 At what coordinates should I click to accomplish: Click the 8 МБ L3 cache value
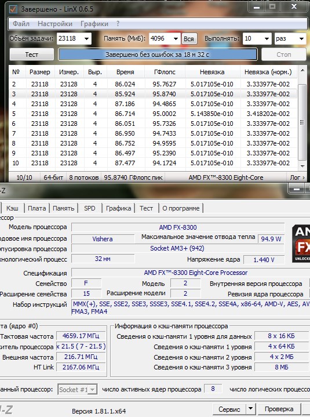tap(281, 367)
